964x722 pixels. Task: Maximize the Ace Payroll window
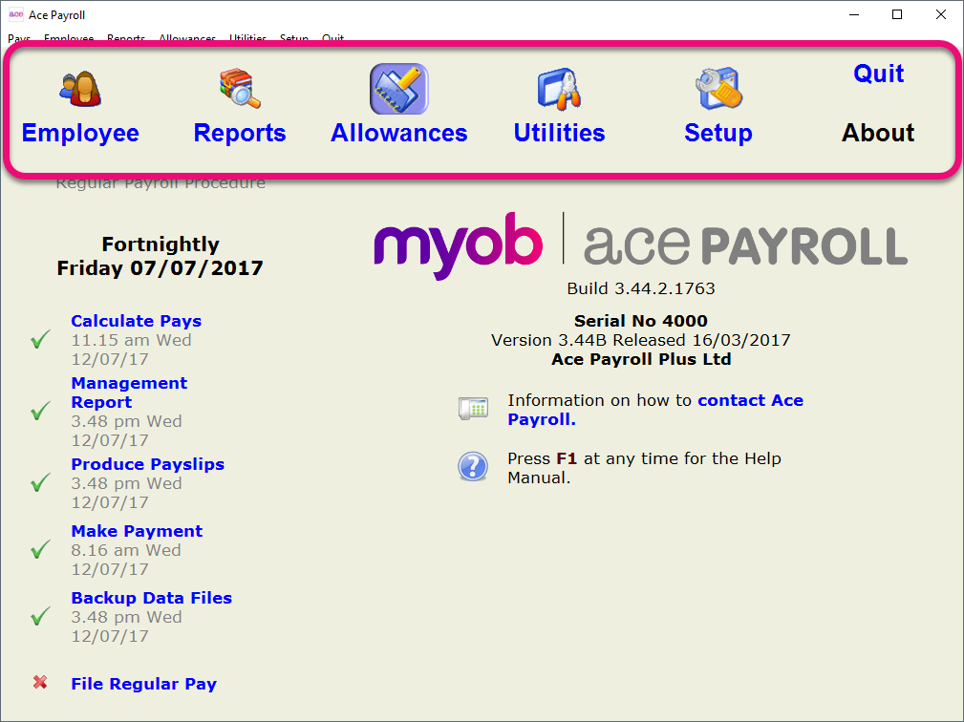click(897, 14)
